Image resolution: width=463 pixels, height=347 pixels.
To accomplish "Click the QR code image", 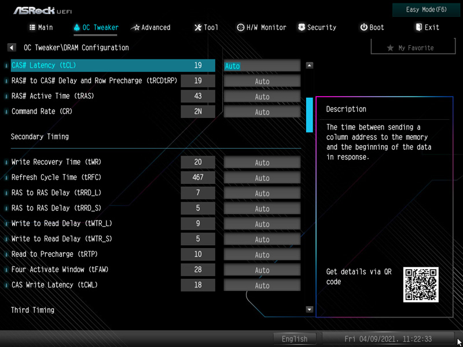I will coord(421,285).
